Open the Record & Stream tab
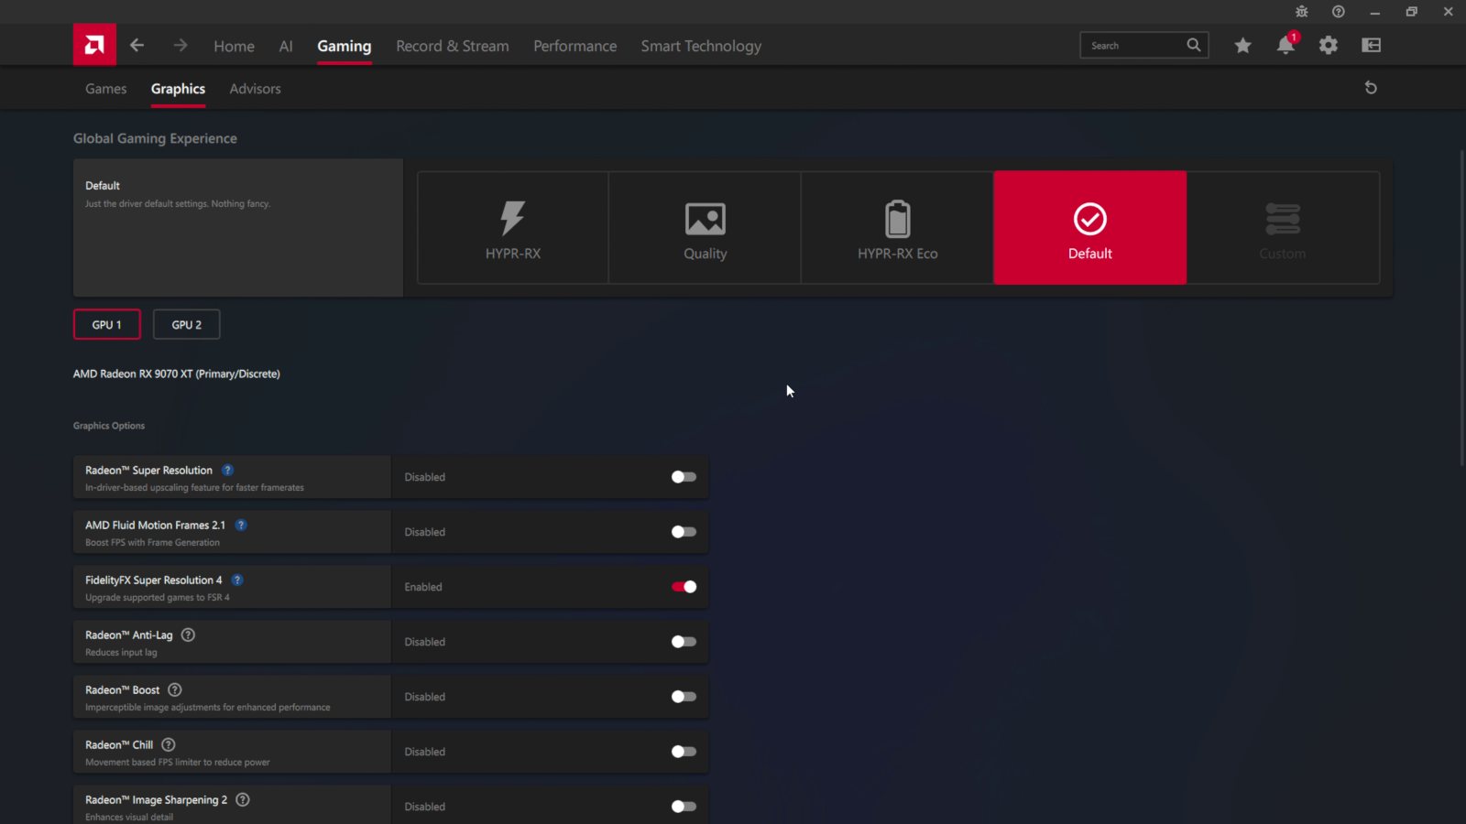 click(x=453, y=46)
